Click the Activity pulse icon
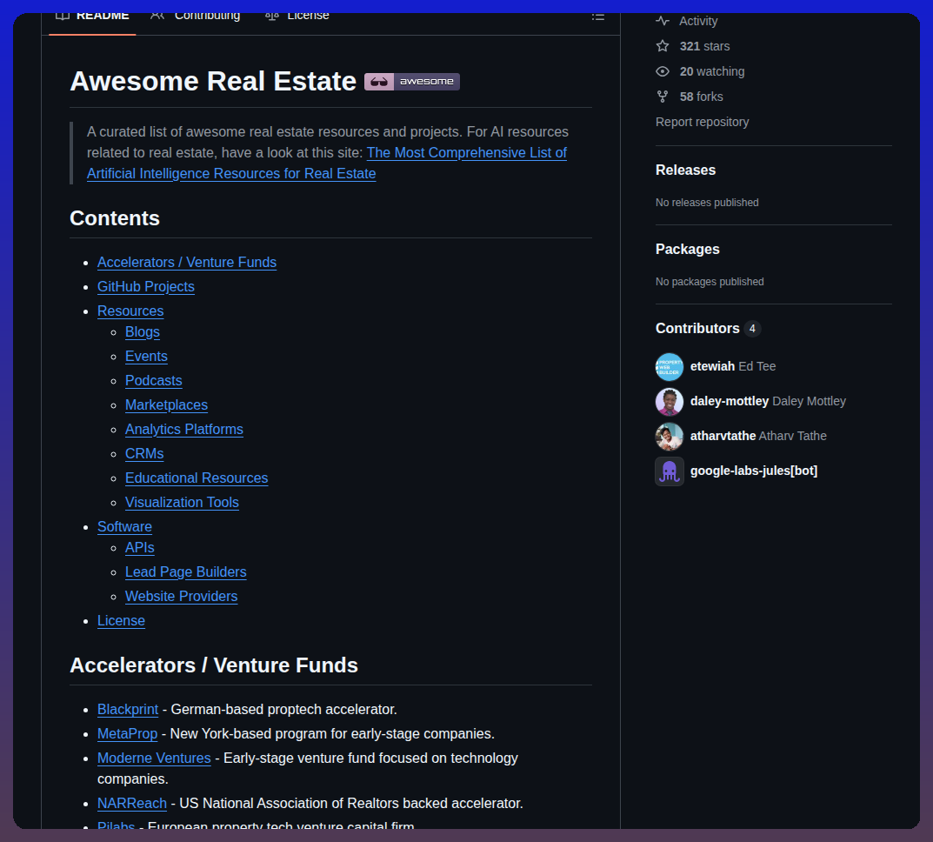Screen dimensions: 933x842 (x=663, y=21)
